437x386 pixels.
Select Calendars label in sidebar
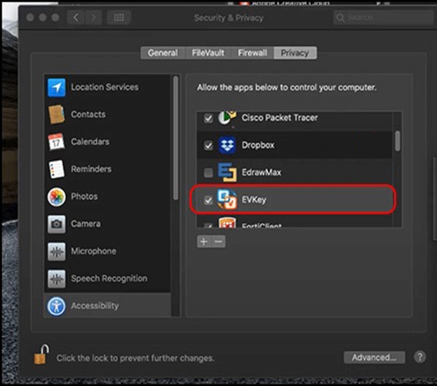point(90,141)
